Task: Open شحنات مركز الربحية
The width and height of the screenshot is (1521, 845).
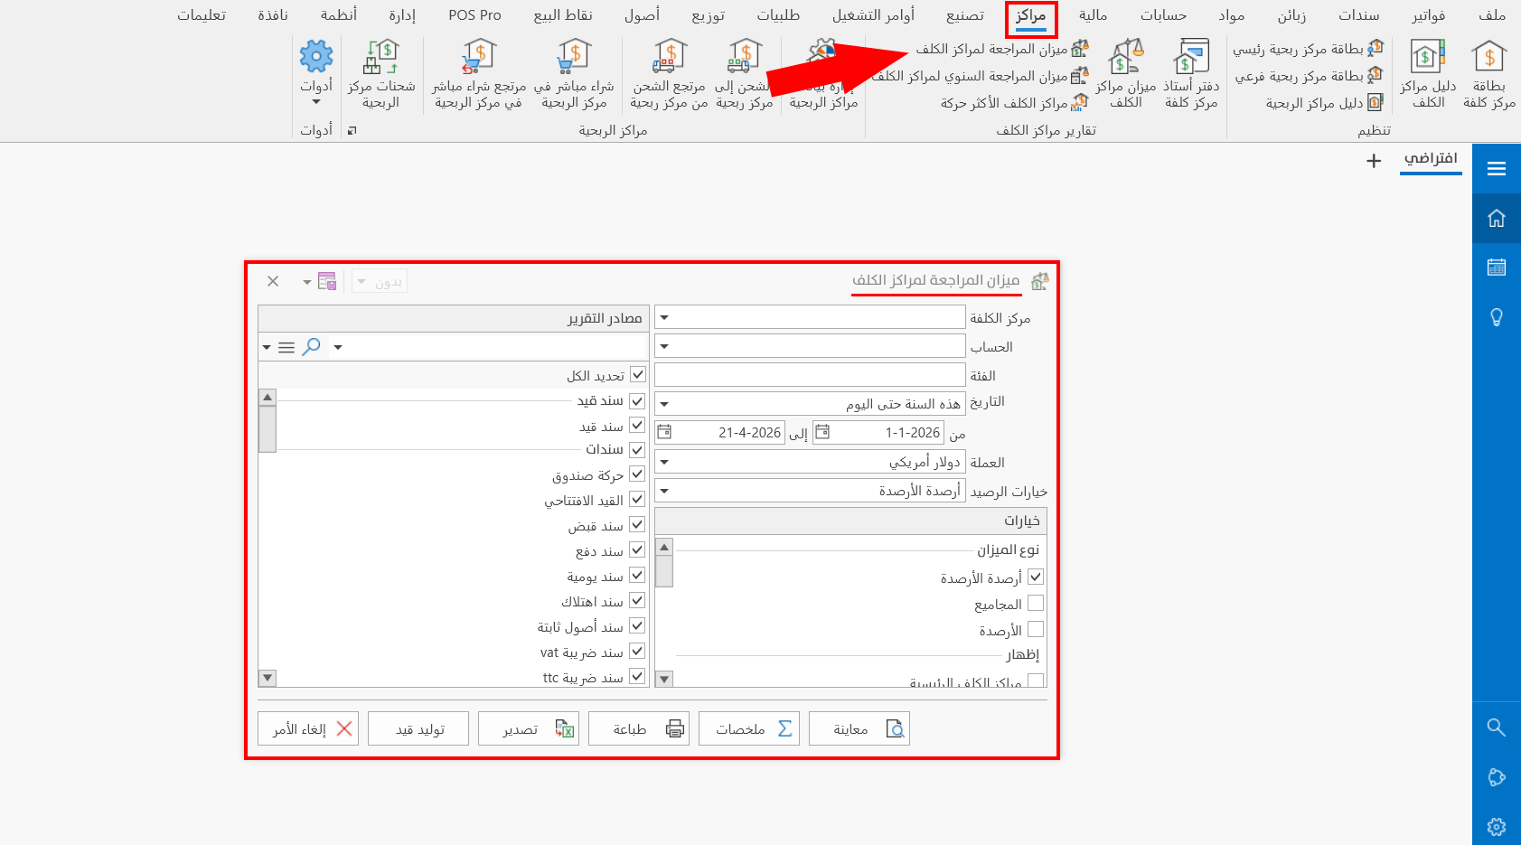Action: pos(381,74)
